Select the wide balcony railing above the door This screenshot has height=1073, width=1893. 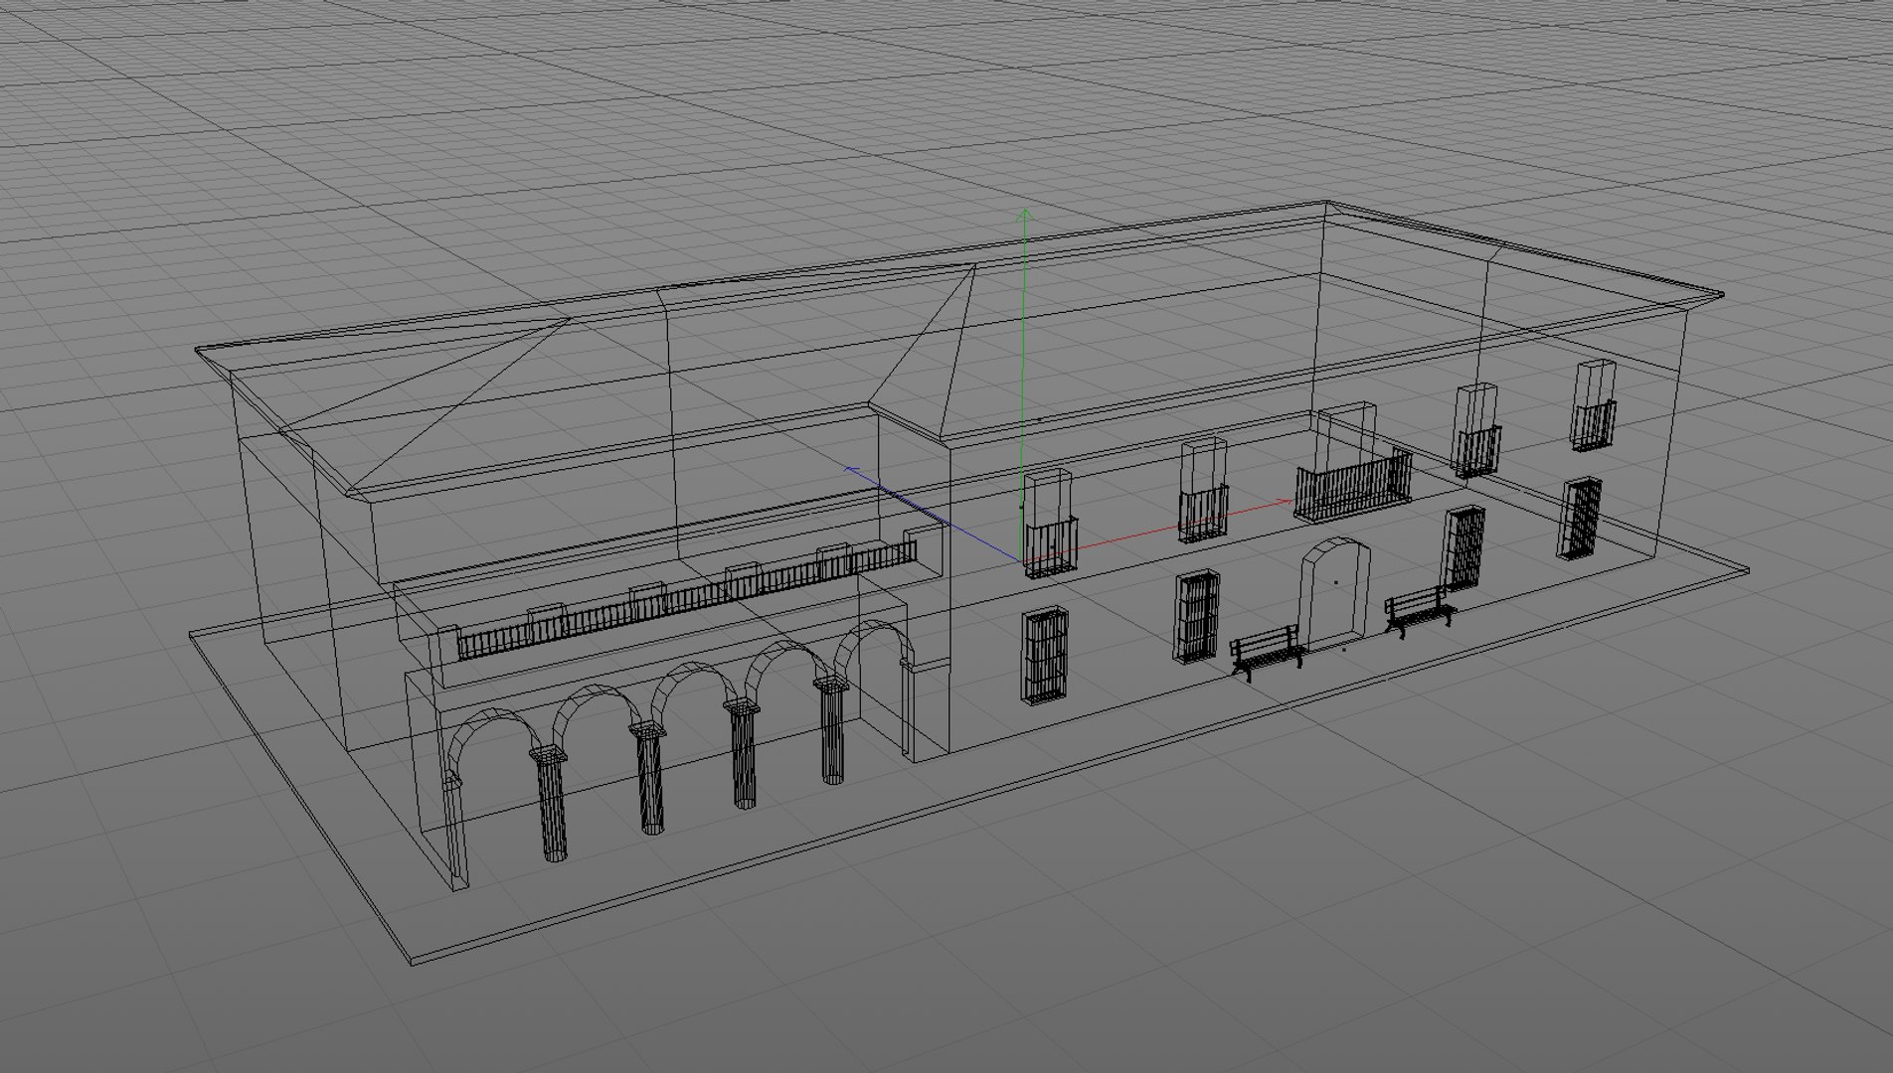[1353, 485]
